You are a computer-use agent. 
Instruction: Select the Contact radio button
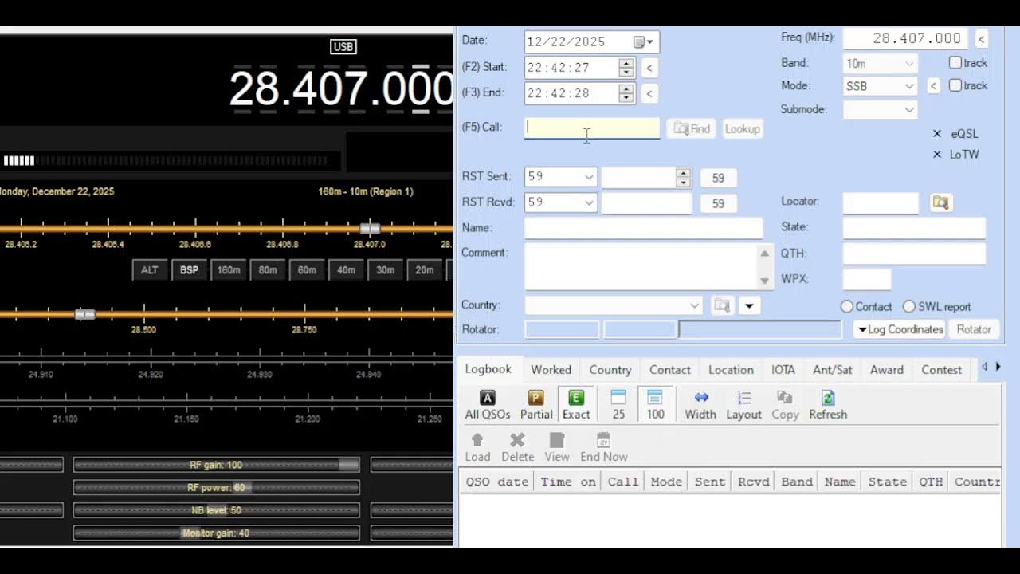[847, 307]
